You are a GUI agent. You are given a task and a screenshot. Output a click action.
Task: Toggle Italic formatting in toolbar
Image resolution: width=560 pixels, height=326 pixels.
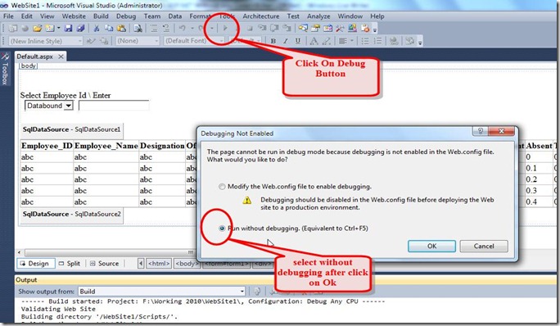click(286, 41)
